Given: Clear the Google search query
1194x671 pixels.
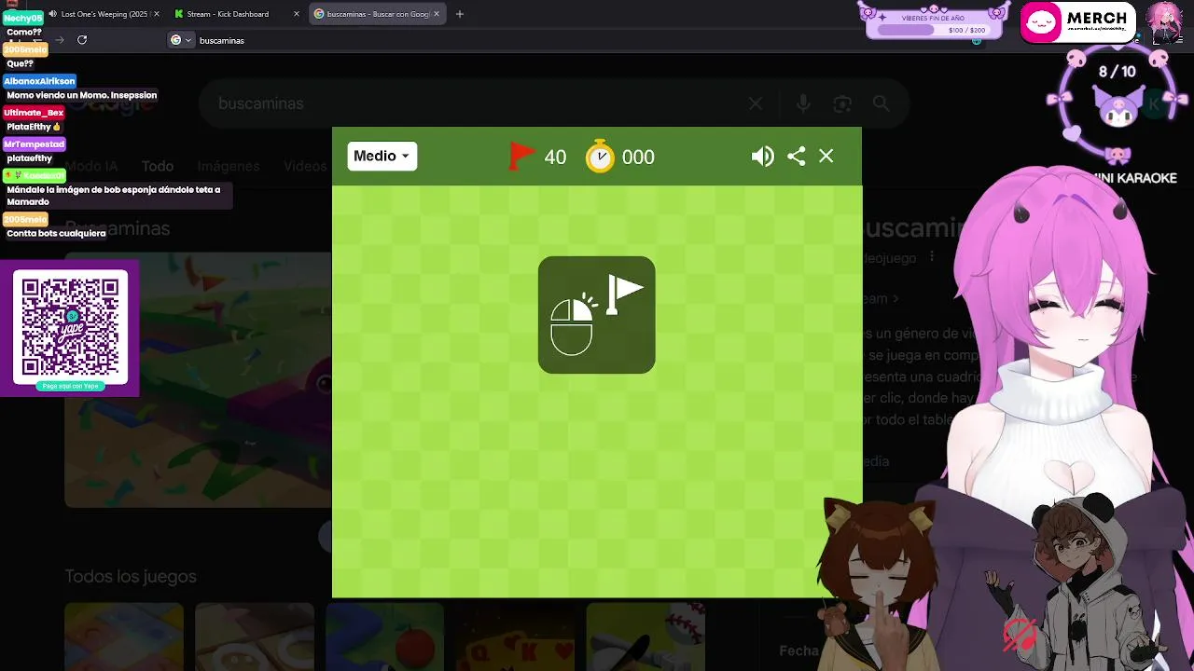Looking at the screenshot, I should [x=756, y=103].
